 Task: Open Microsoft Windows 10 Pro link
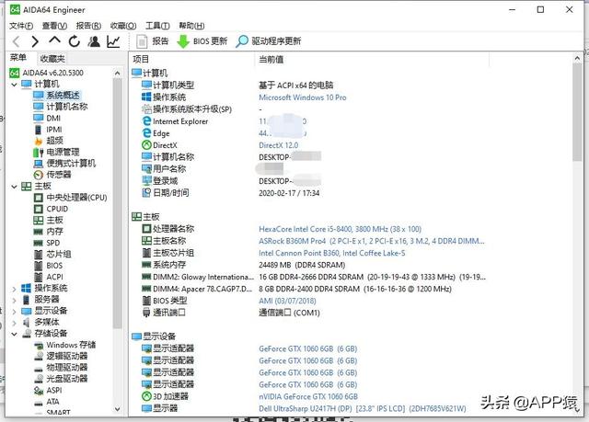point(303,97)
